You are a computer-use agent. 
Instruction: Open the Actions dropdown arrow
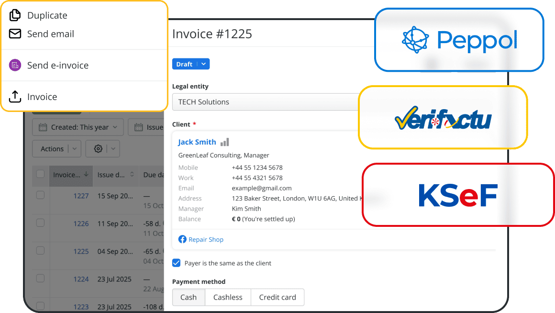[74, 149]
